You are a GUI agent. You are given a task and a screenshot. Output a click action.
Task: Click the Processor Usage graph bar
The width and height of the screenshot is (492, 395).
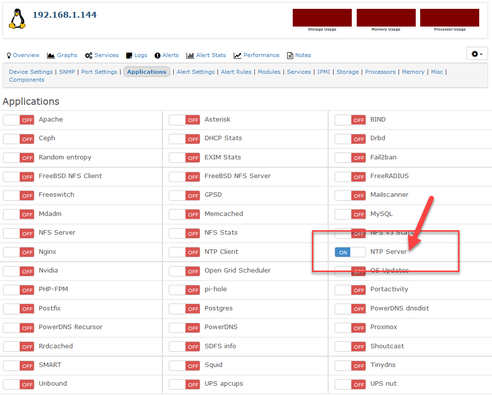coord(449,18)
